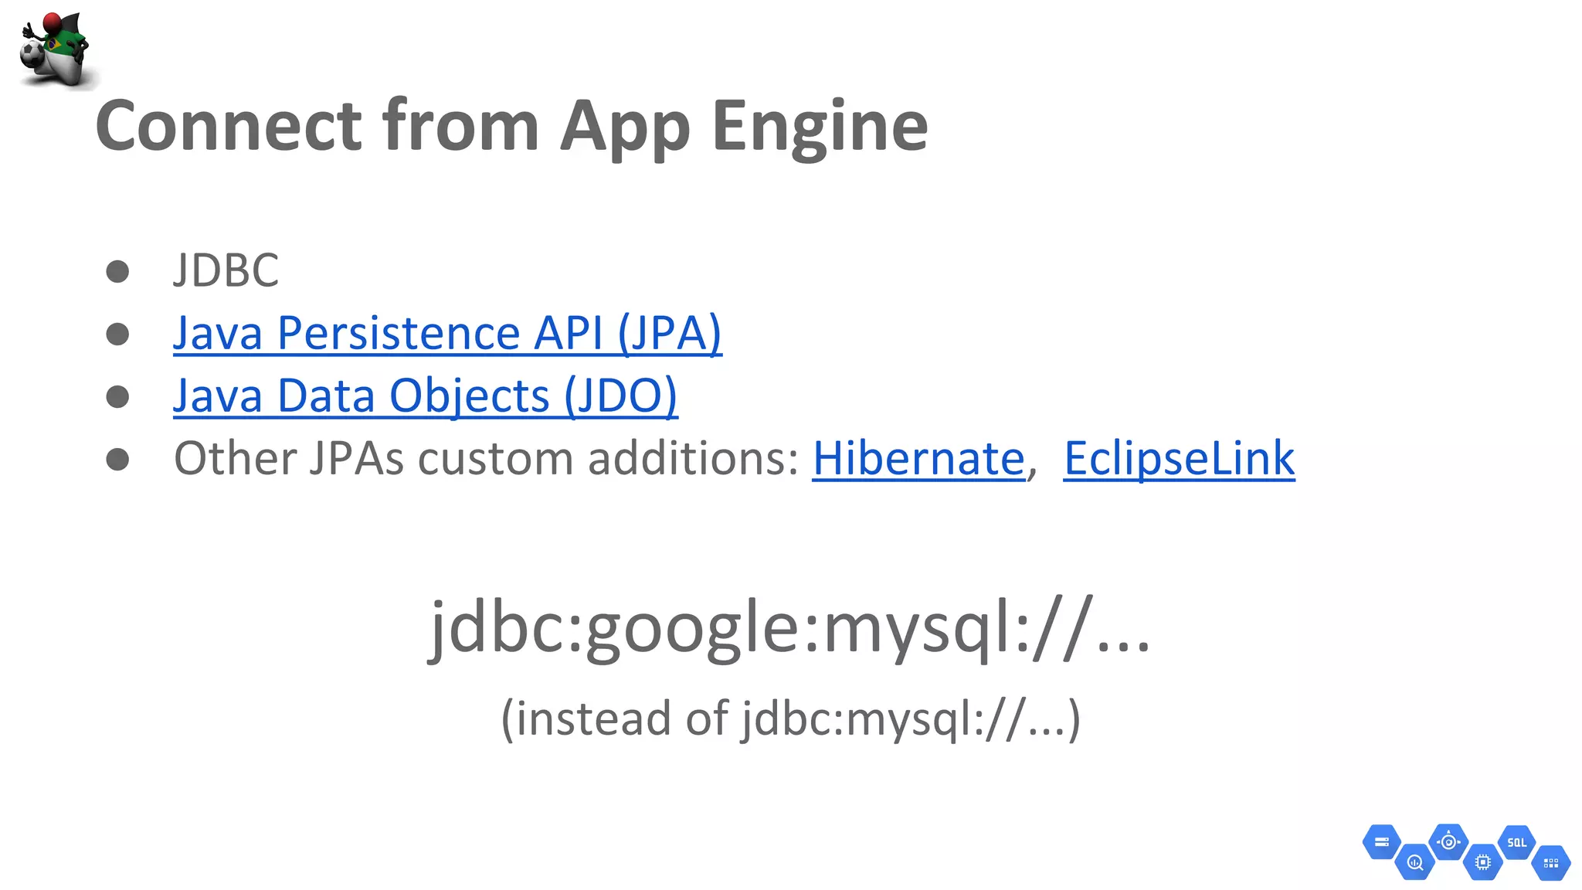The image size is (1582, 890).
Task: Click the bullet before Other JPAs line
Action: [117, 459]
